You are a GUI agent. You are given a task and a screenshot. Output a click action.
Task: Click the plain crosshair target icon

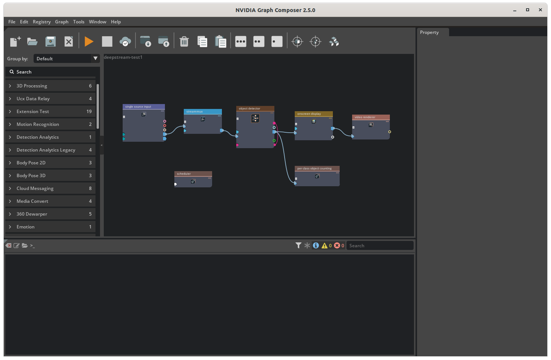click(x=316, y=41)
